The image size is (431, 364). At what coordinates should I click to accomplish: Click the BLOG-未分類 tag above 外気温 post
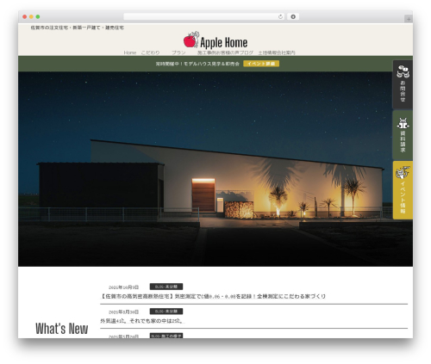166,312
